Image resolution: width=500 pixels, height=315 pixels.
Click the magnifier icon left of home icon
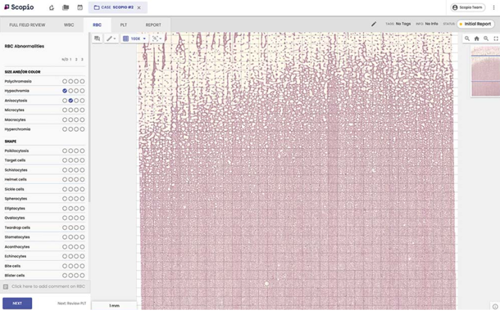[467, 39]
